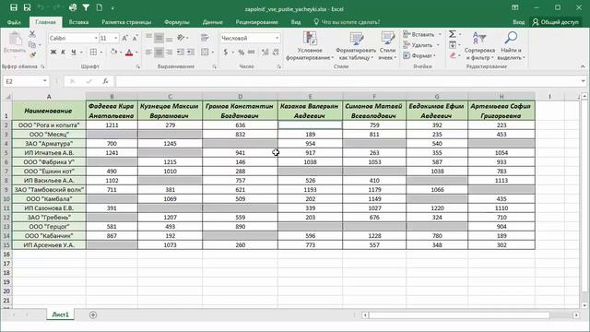Click the increase indent icon
This screenshot has width=590, height=332.
191,52
